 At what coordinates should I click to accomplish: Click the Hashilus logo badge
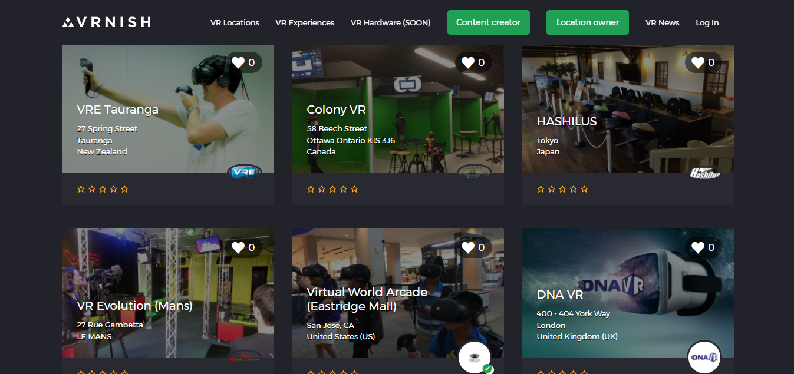coord(704,172)
